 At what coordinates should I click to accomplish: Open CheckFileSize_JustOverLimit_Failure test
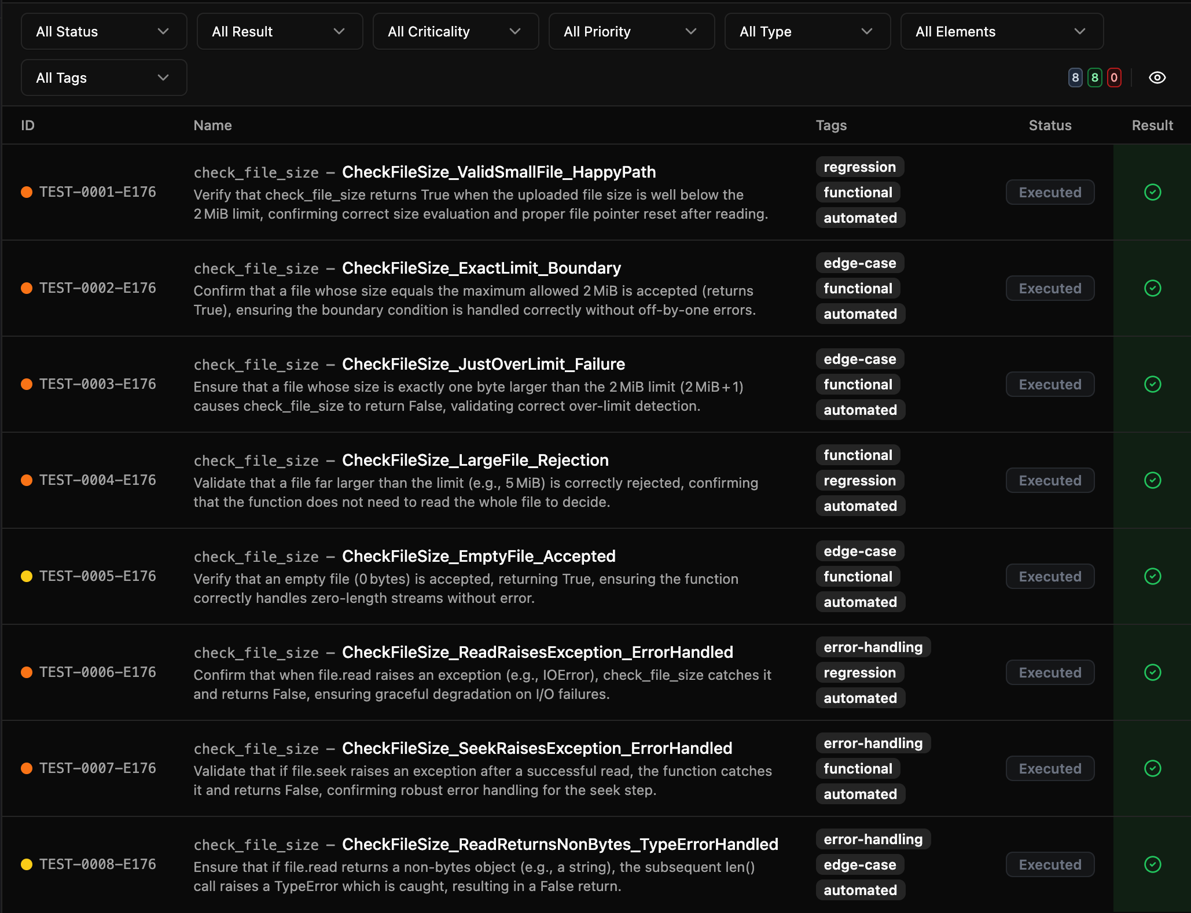tap(483, 365)
